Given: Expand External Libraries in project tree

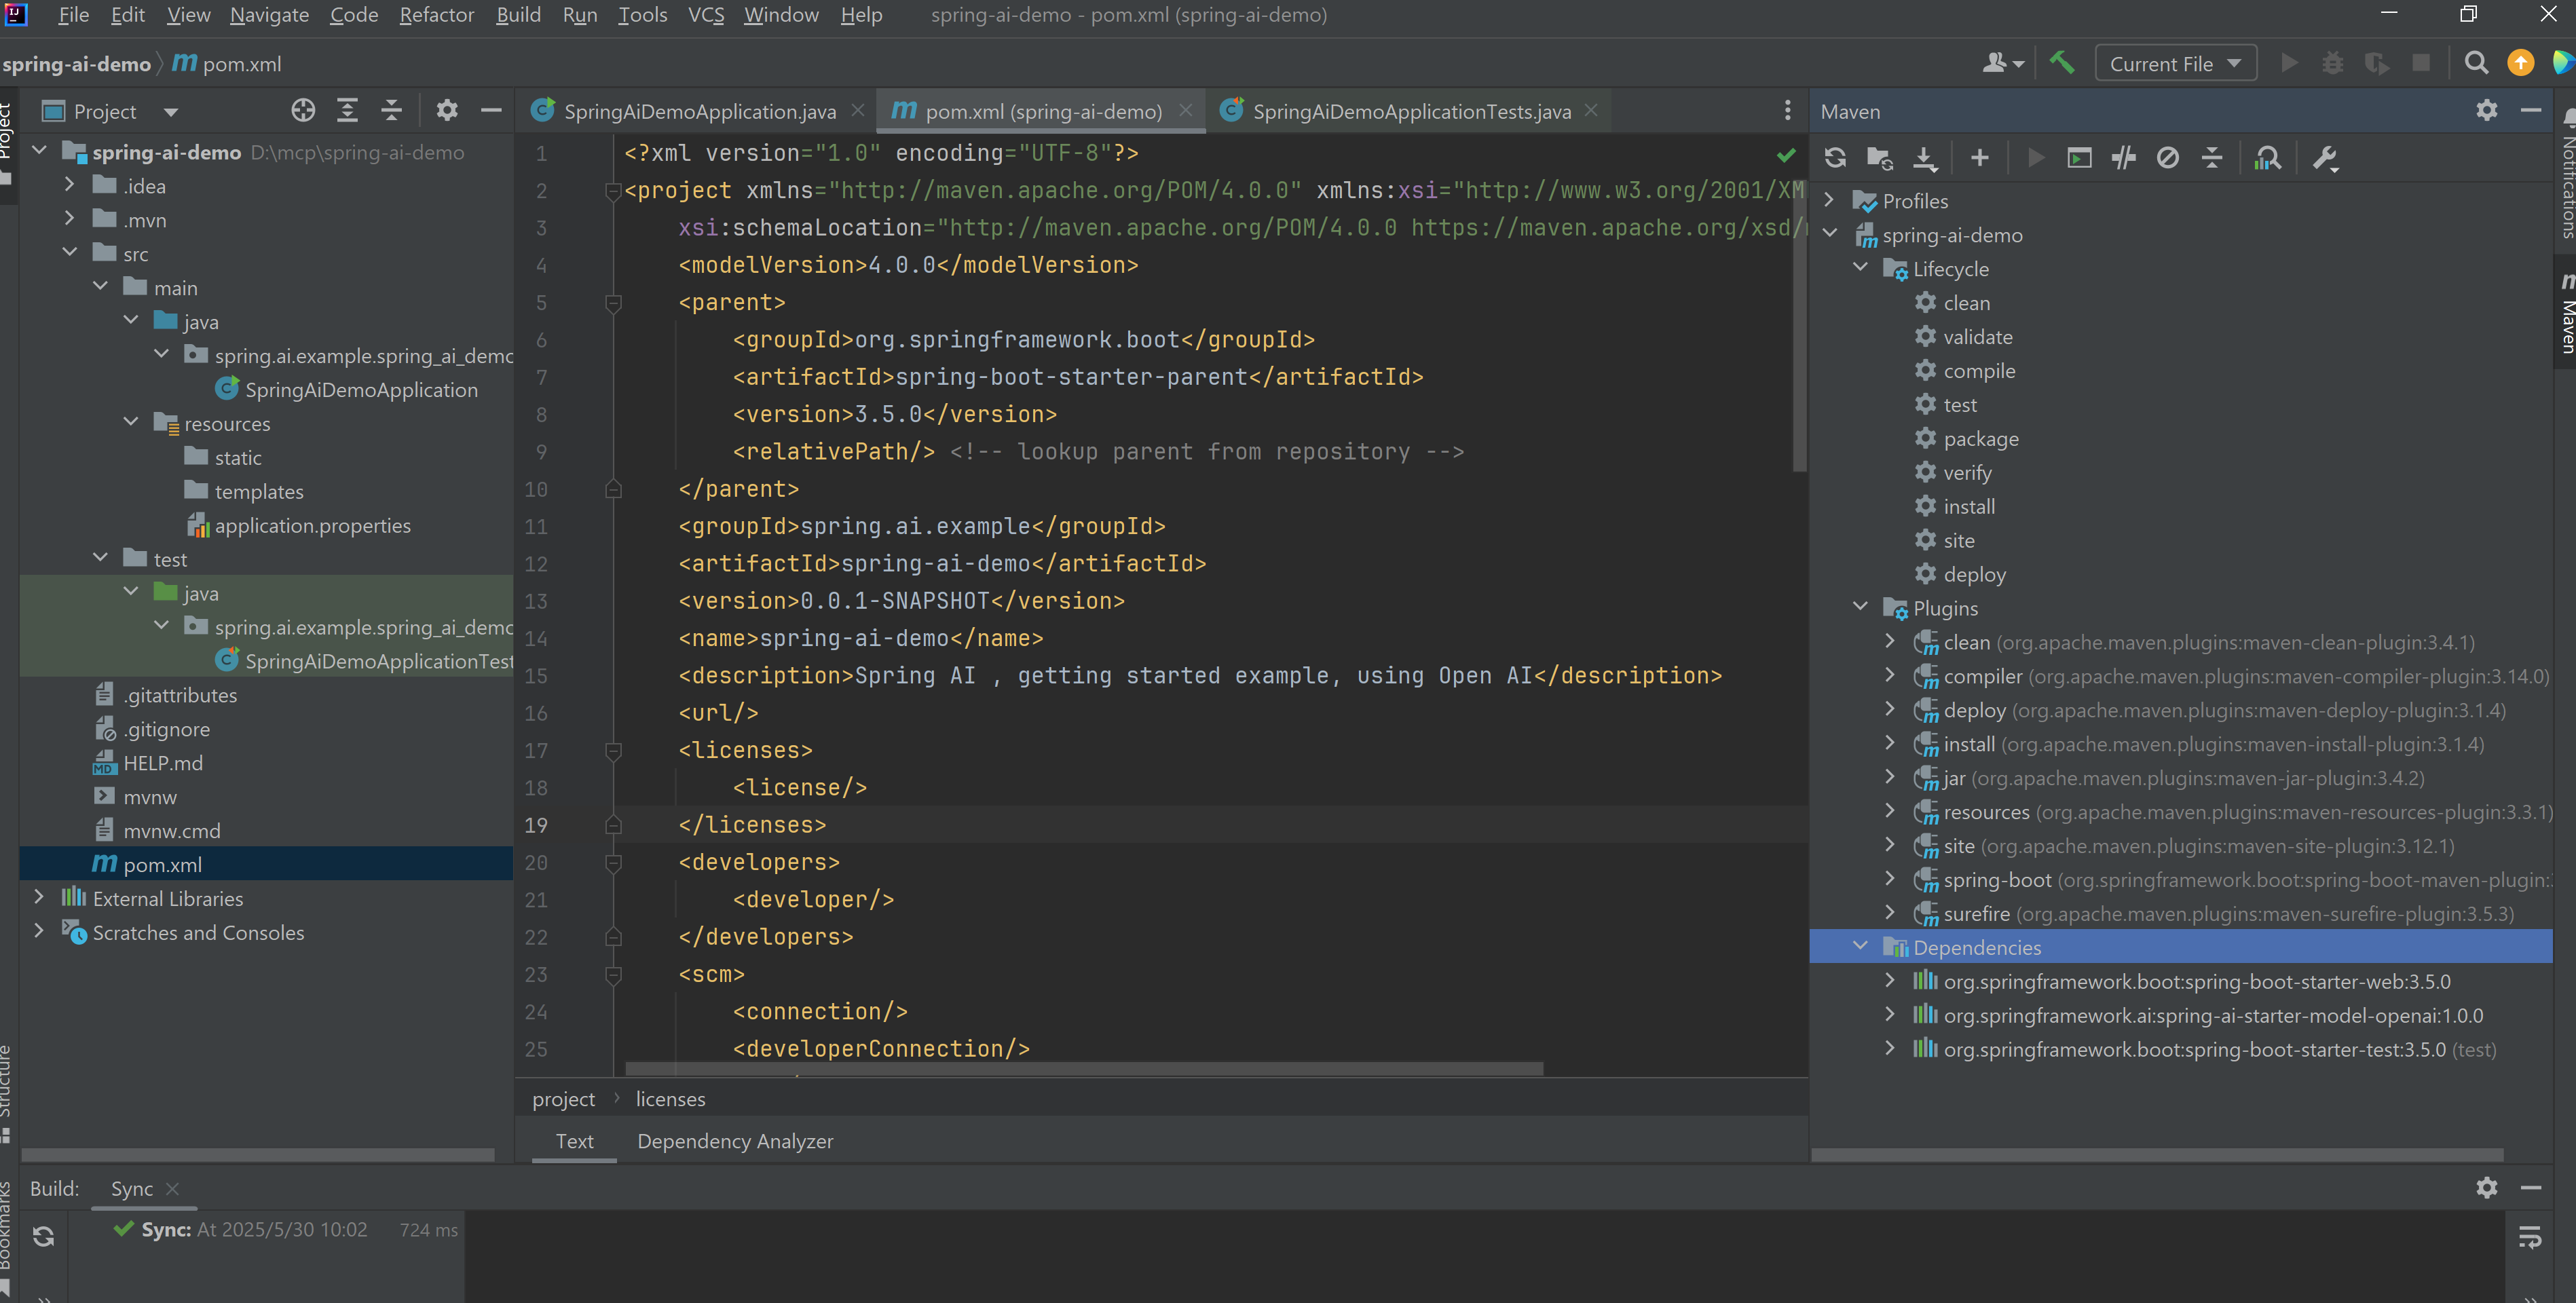Looking at the screenshot, I should click(39, 898).
